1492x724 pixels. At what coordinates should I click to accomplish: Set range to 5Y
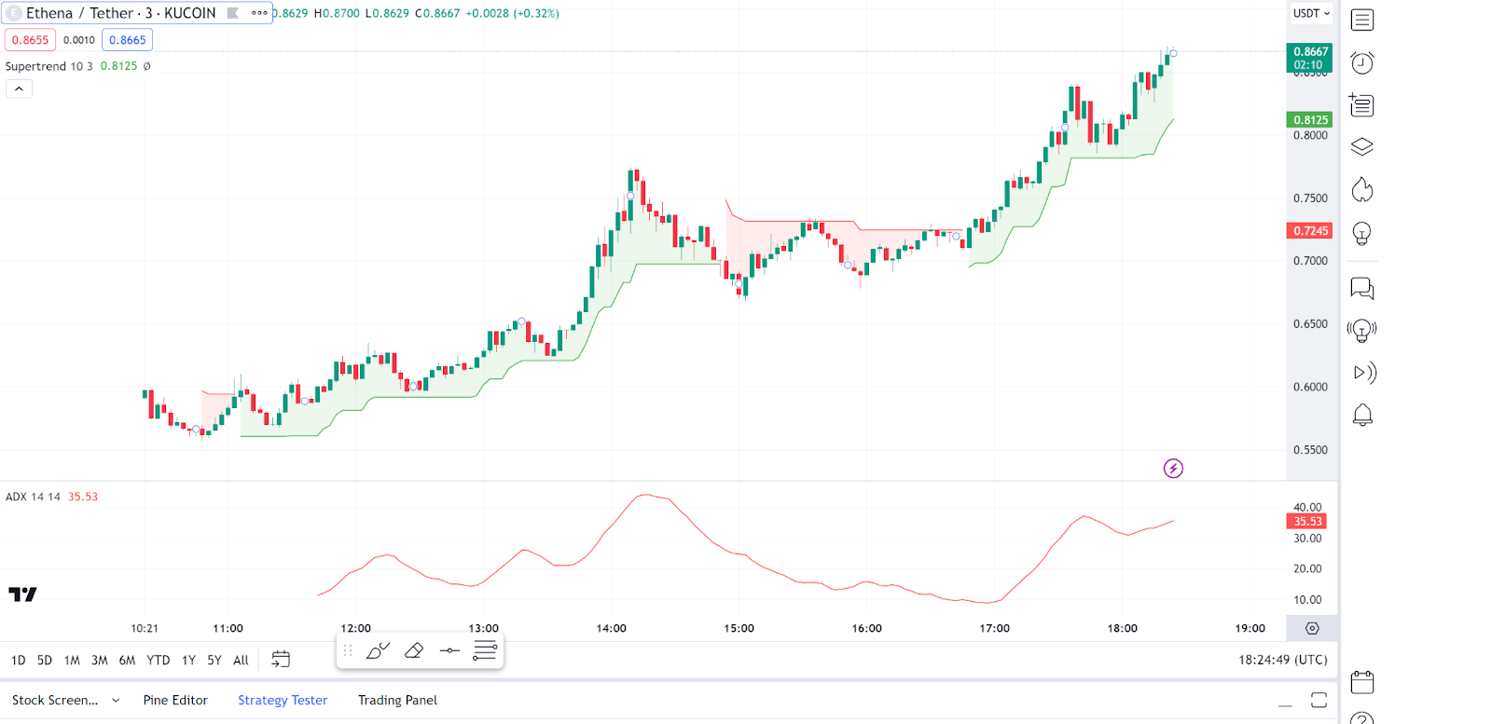pos(214,660)
